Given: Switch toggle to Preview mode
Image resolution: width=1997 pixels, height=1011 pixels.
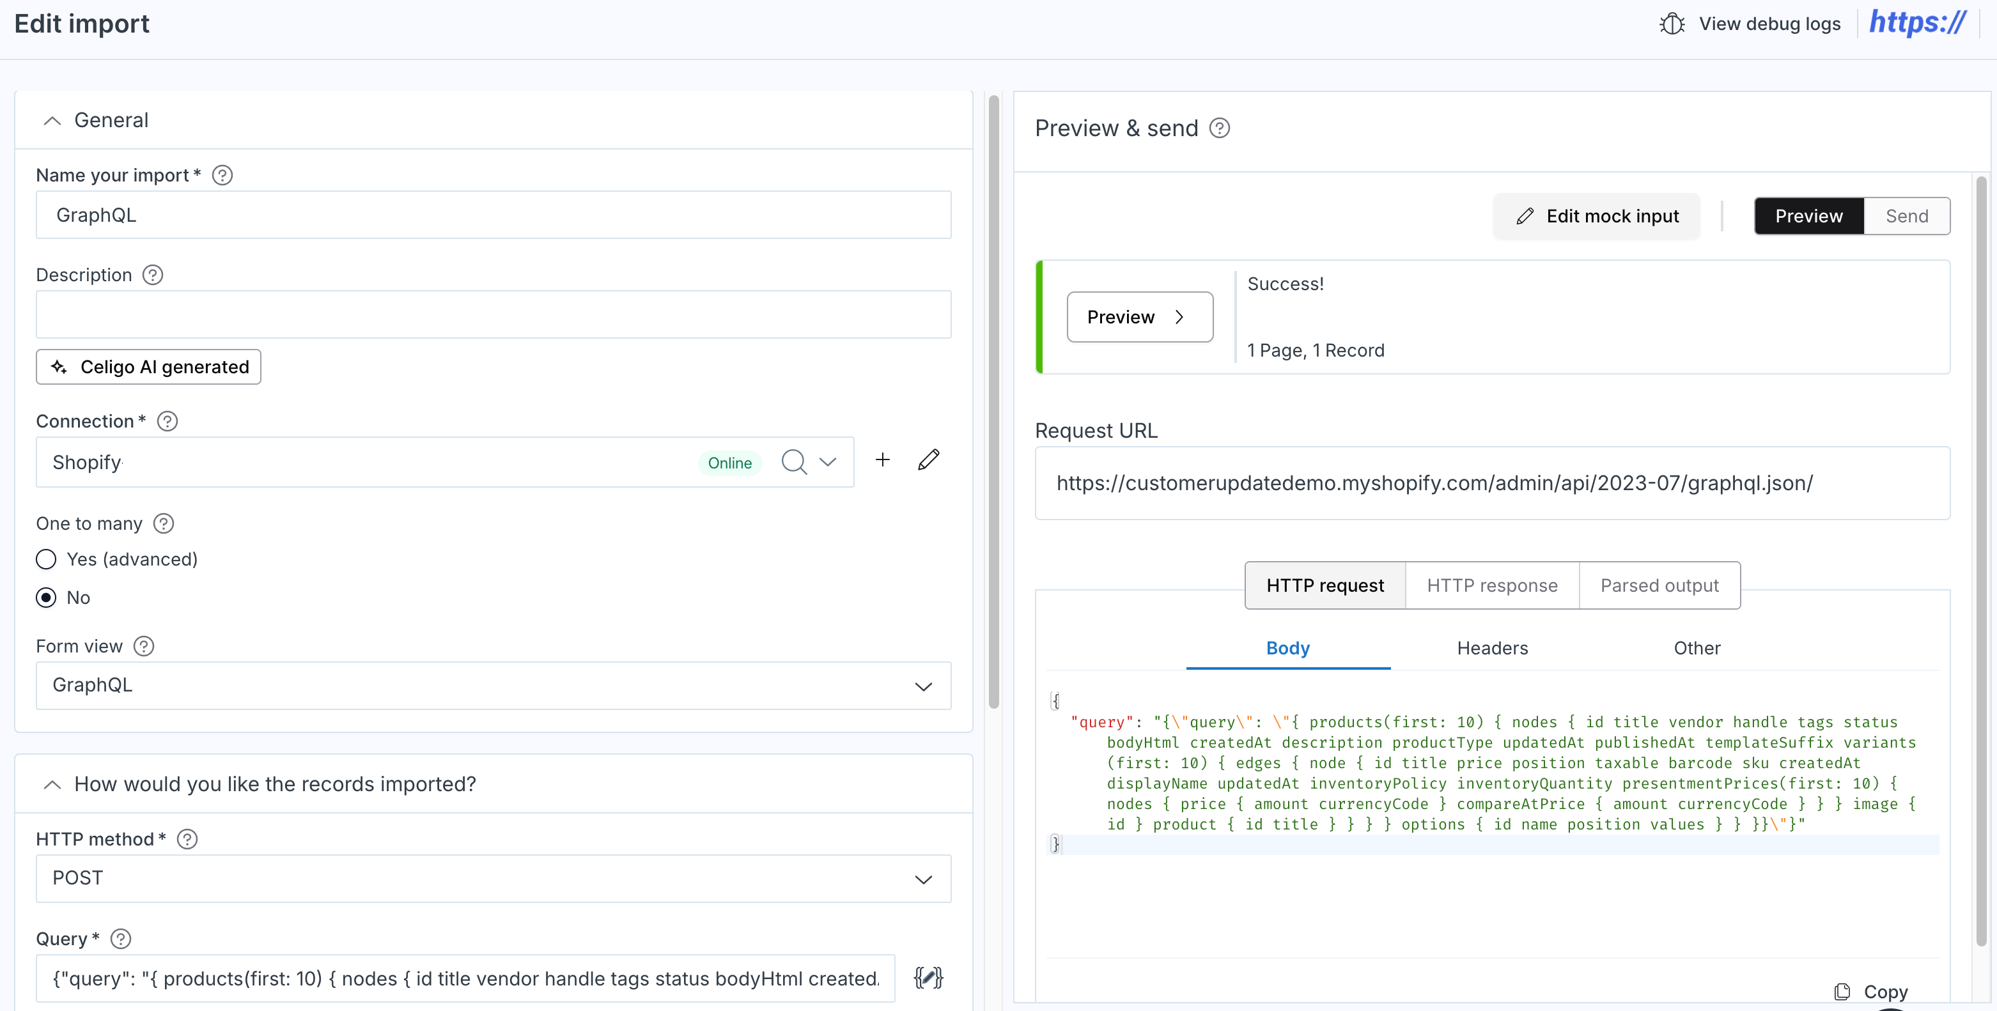Looking at the screenshot, I should tap(1808, 216).
